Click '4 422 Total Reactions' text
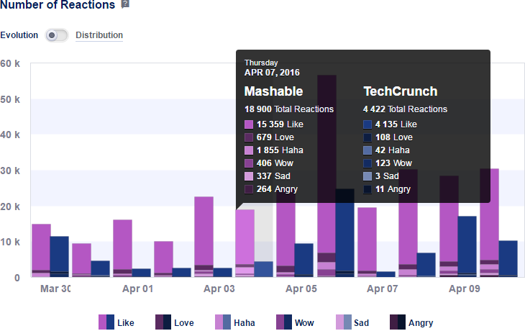 pos(405,109)
